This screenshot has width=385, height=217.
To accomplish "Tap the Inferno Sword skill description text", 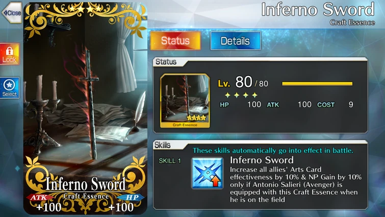I will click(296, 184).
